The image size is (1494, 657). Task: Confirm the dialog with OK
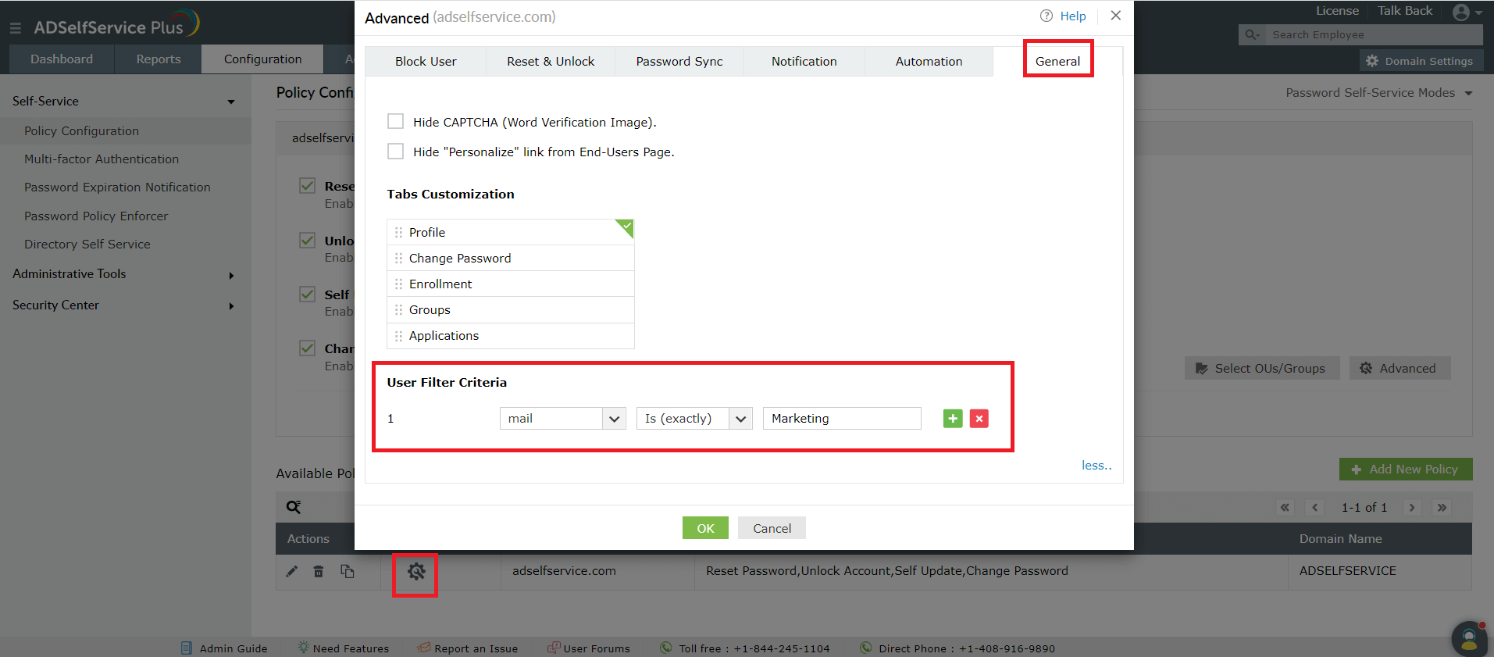tap(705, 528)
